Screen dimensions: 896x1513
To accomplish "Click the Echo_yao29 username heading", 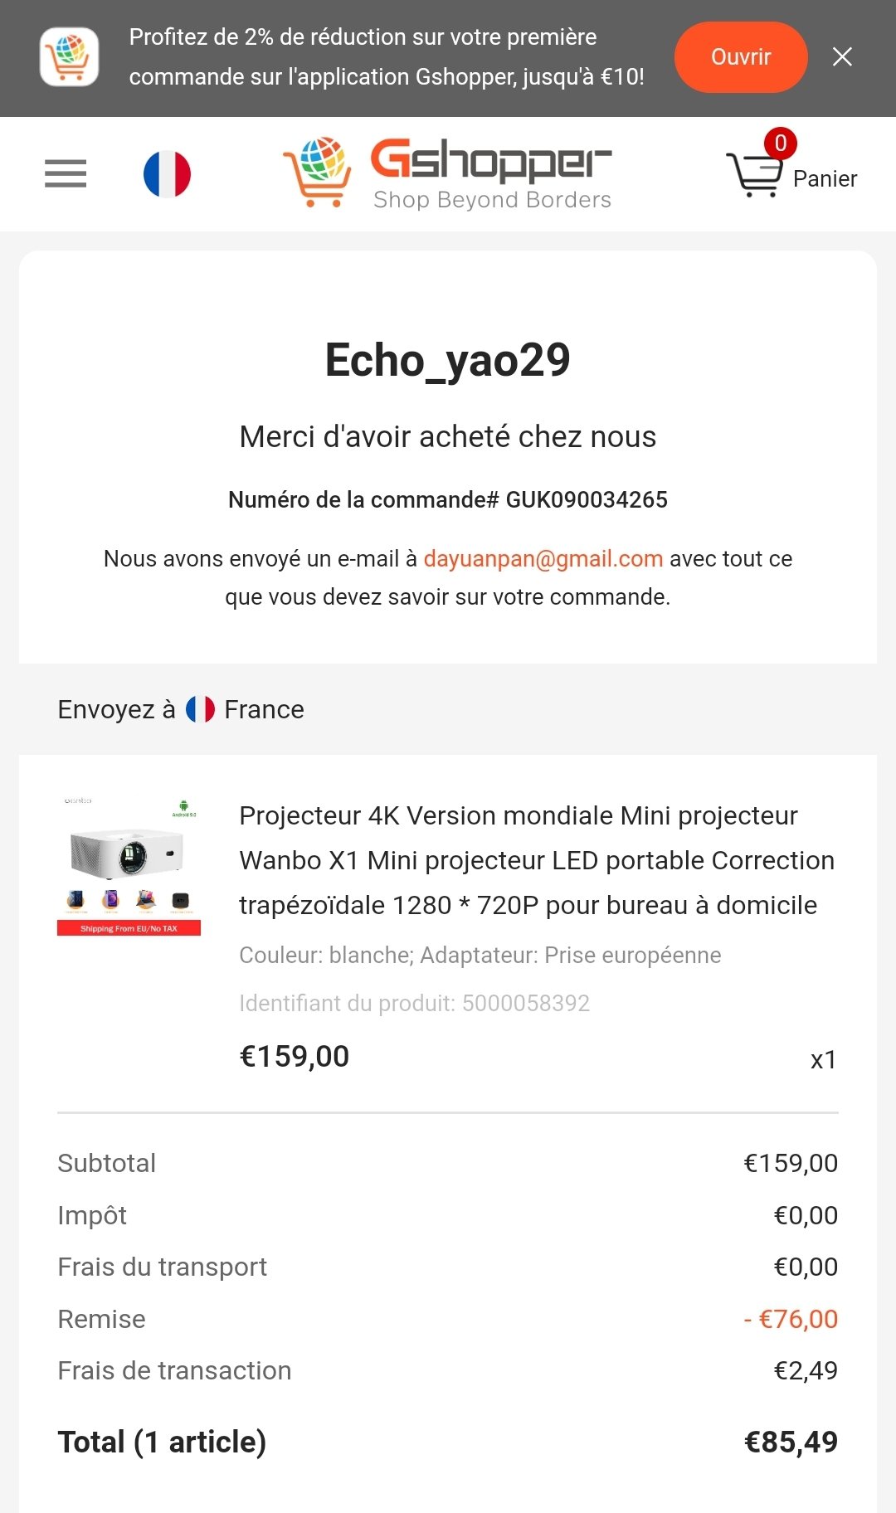I will point(448,360).
